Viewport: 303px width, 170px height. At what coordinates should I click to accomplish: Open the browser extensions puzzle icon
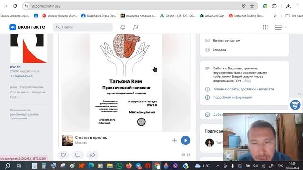tap(275, 6)
